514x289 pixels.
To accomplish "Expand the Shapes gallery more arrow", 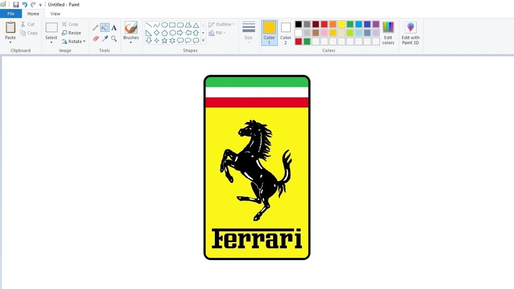I will 203,41.
